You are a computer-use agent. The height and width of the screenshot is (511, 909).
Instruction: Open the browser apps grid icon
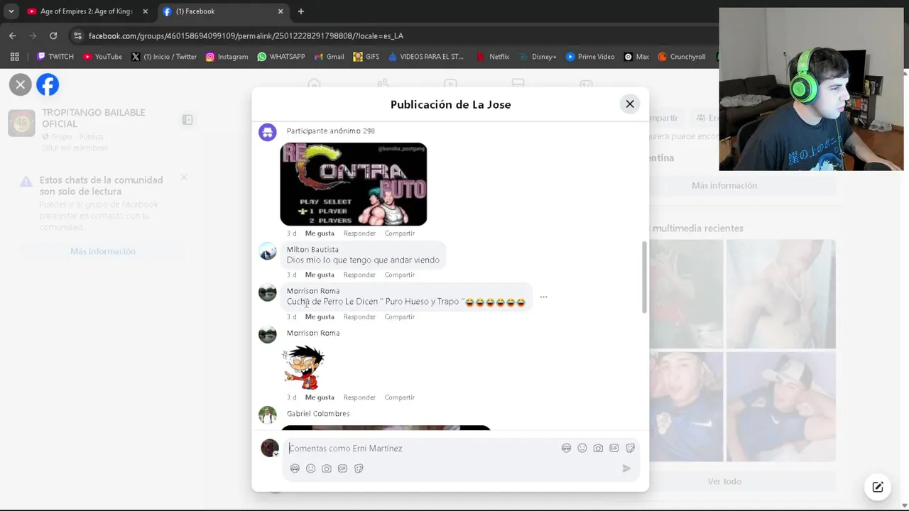point(14,57)
